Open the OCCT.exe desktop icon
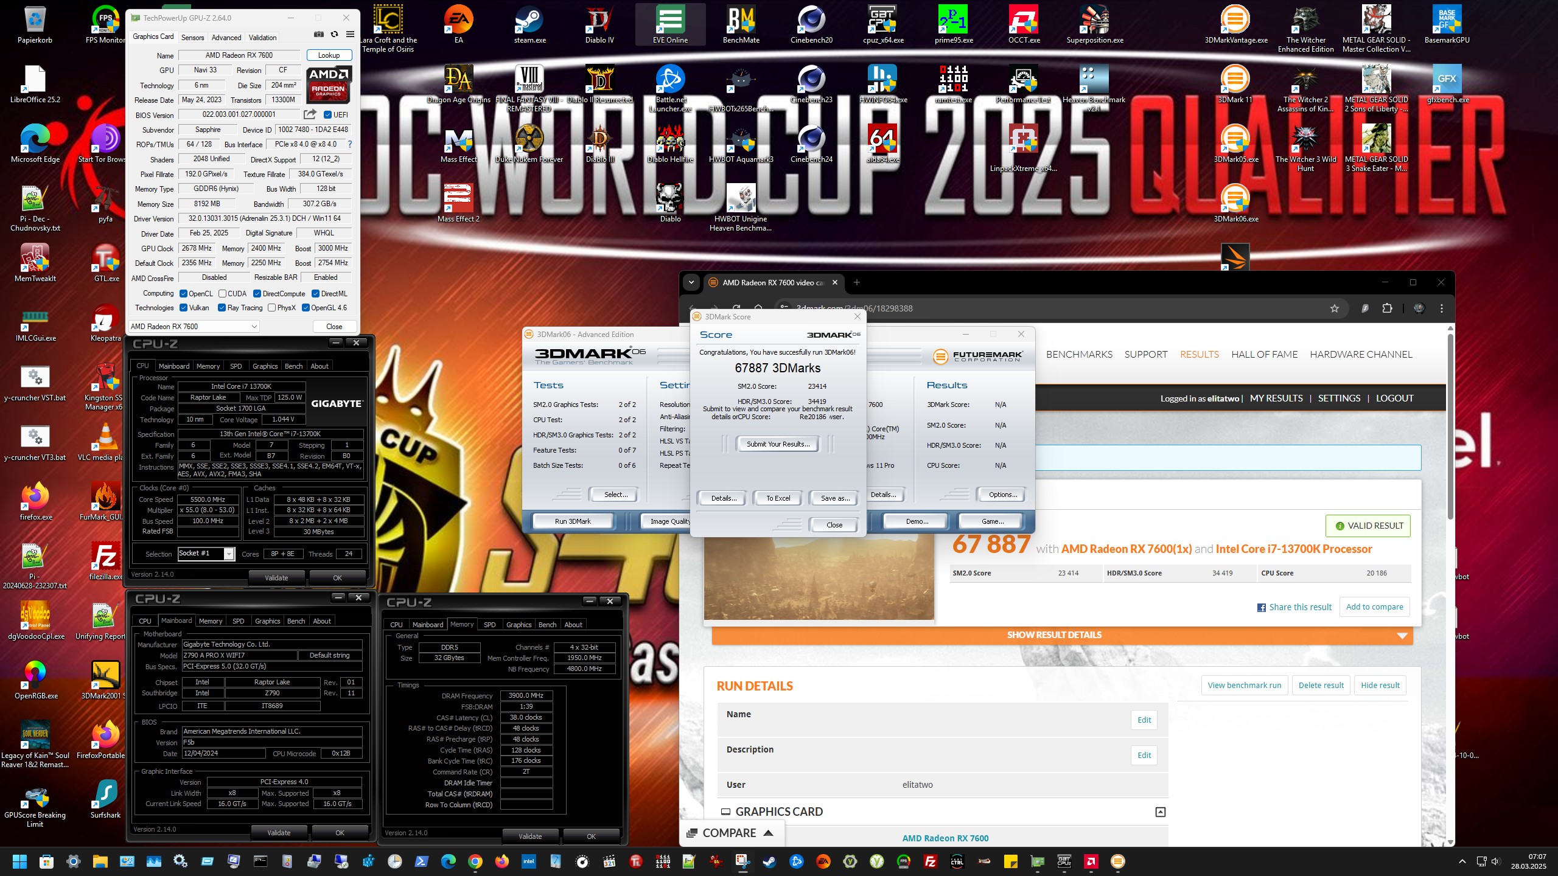 [x=1024, y=26]
